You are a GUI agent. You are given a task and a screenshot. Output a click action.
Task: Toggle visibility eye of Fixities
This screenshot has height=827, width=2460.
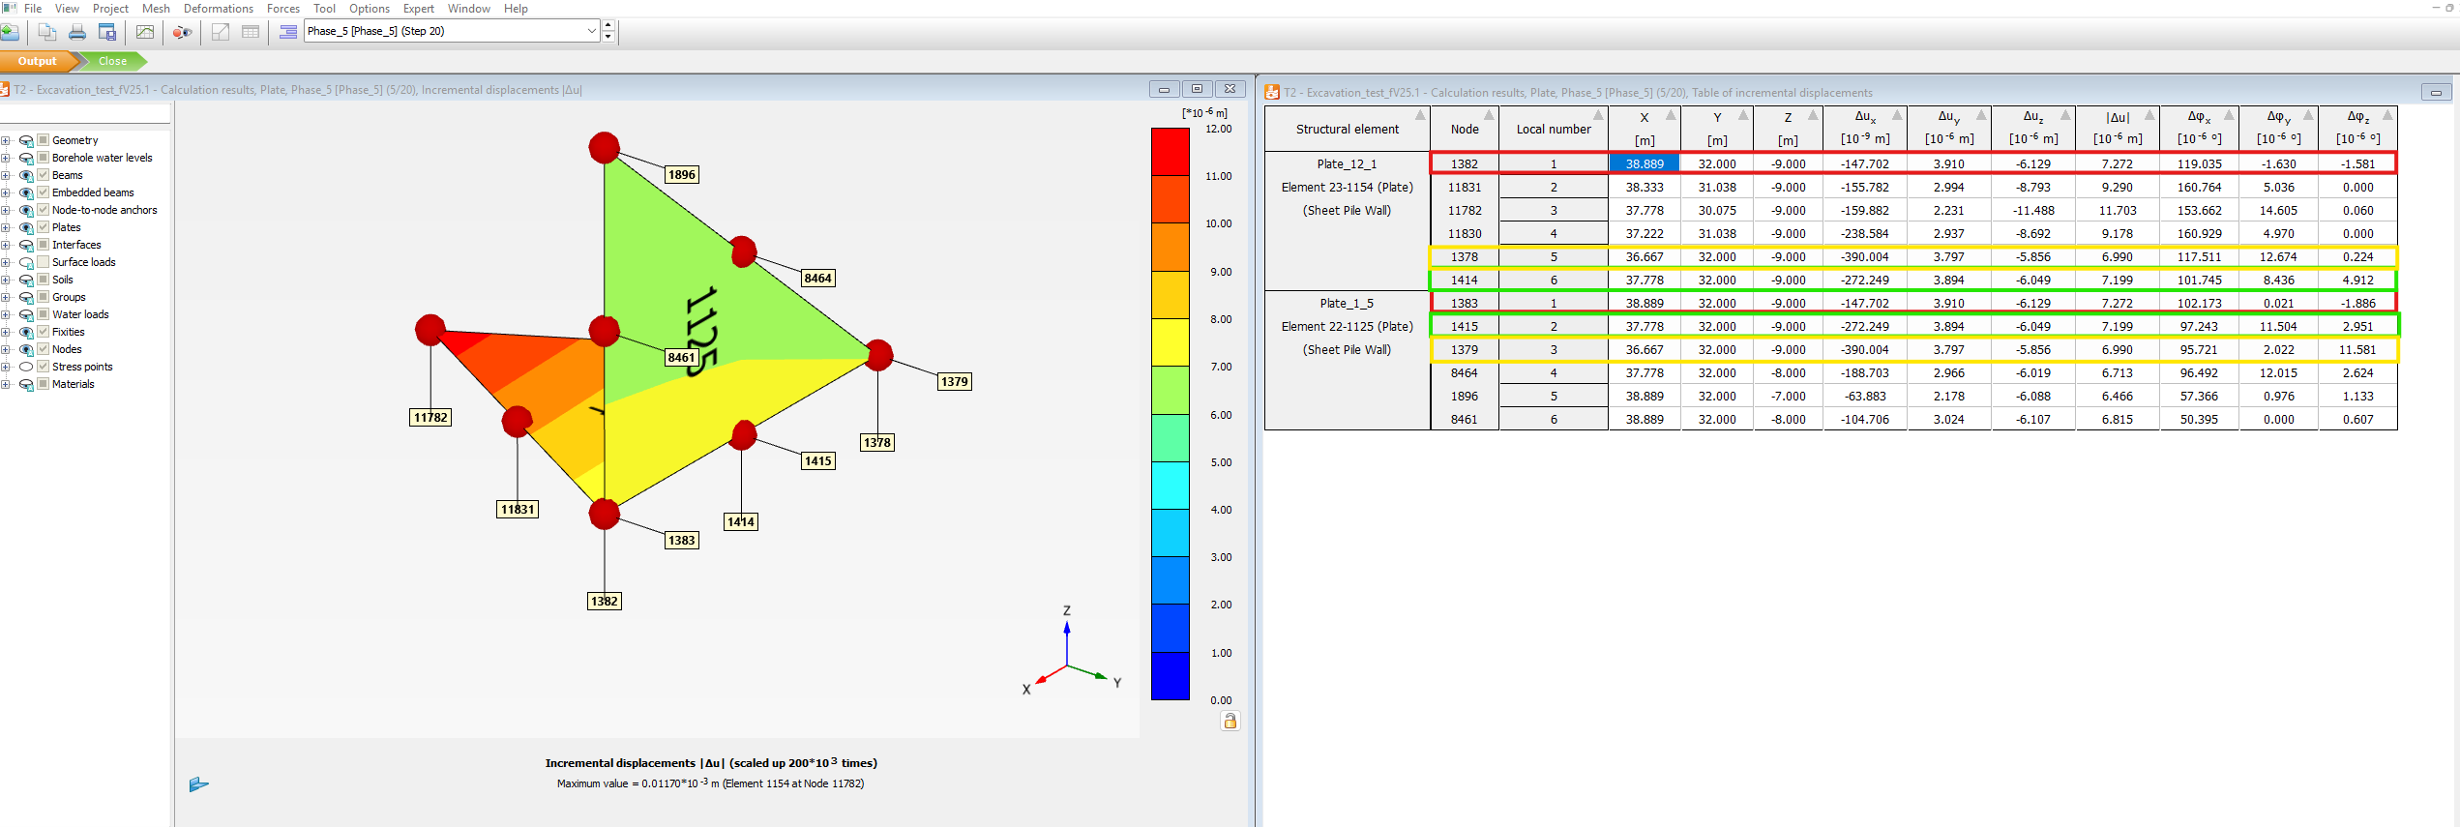tap(26, 333)
